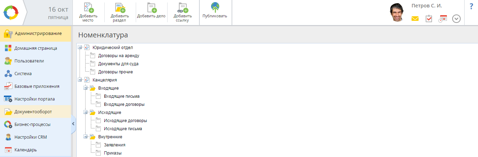Image resolution: width=478 pixels, height=157 pixels.
Task: Open Календарь in the sidebar
Action: (x=35, y=150)
